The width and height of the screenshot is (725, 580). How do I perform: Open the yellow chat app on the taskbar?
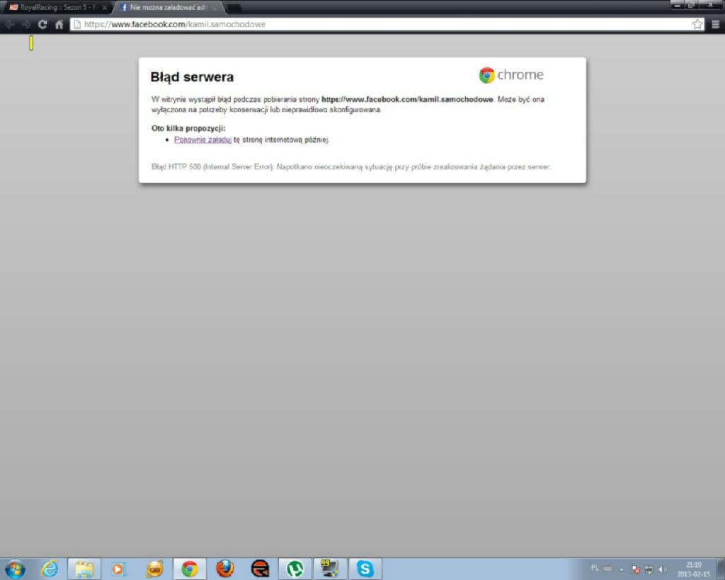[154, 569]
